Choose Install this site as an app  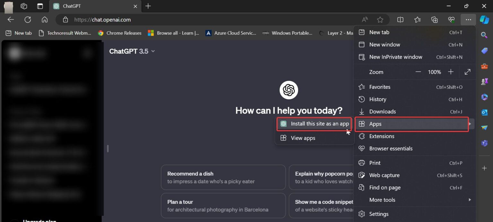314,124
